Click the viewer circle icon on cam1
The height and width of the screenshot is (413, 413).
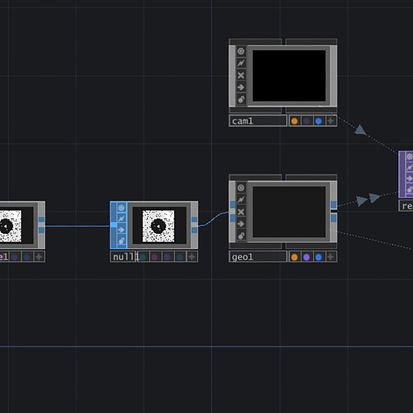241,51
